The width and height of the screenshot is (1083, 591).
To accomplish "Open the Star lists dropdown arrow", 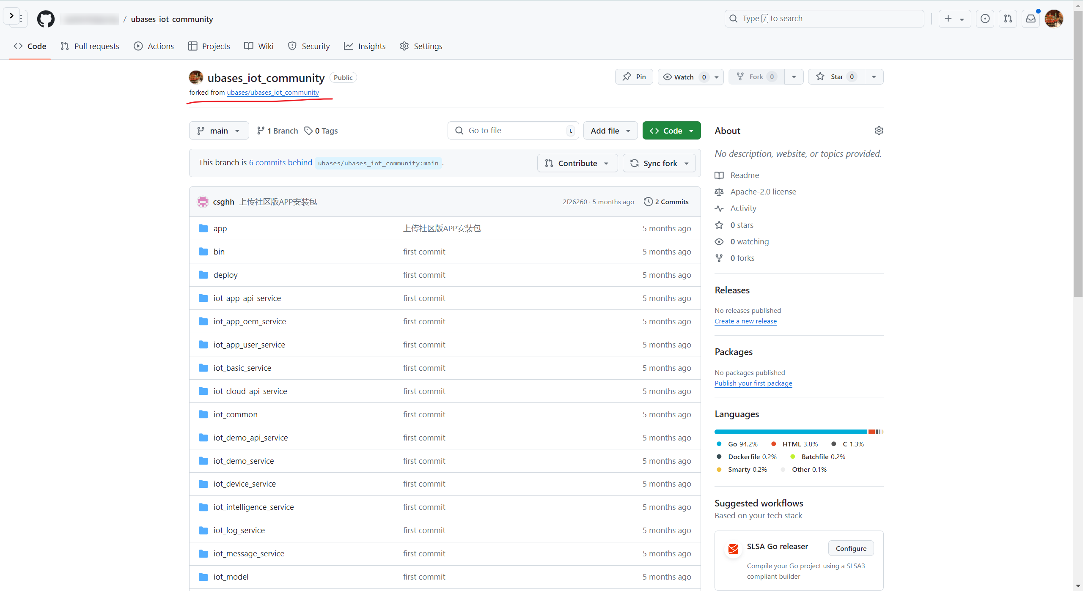I will tap(874, 77).
